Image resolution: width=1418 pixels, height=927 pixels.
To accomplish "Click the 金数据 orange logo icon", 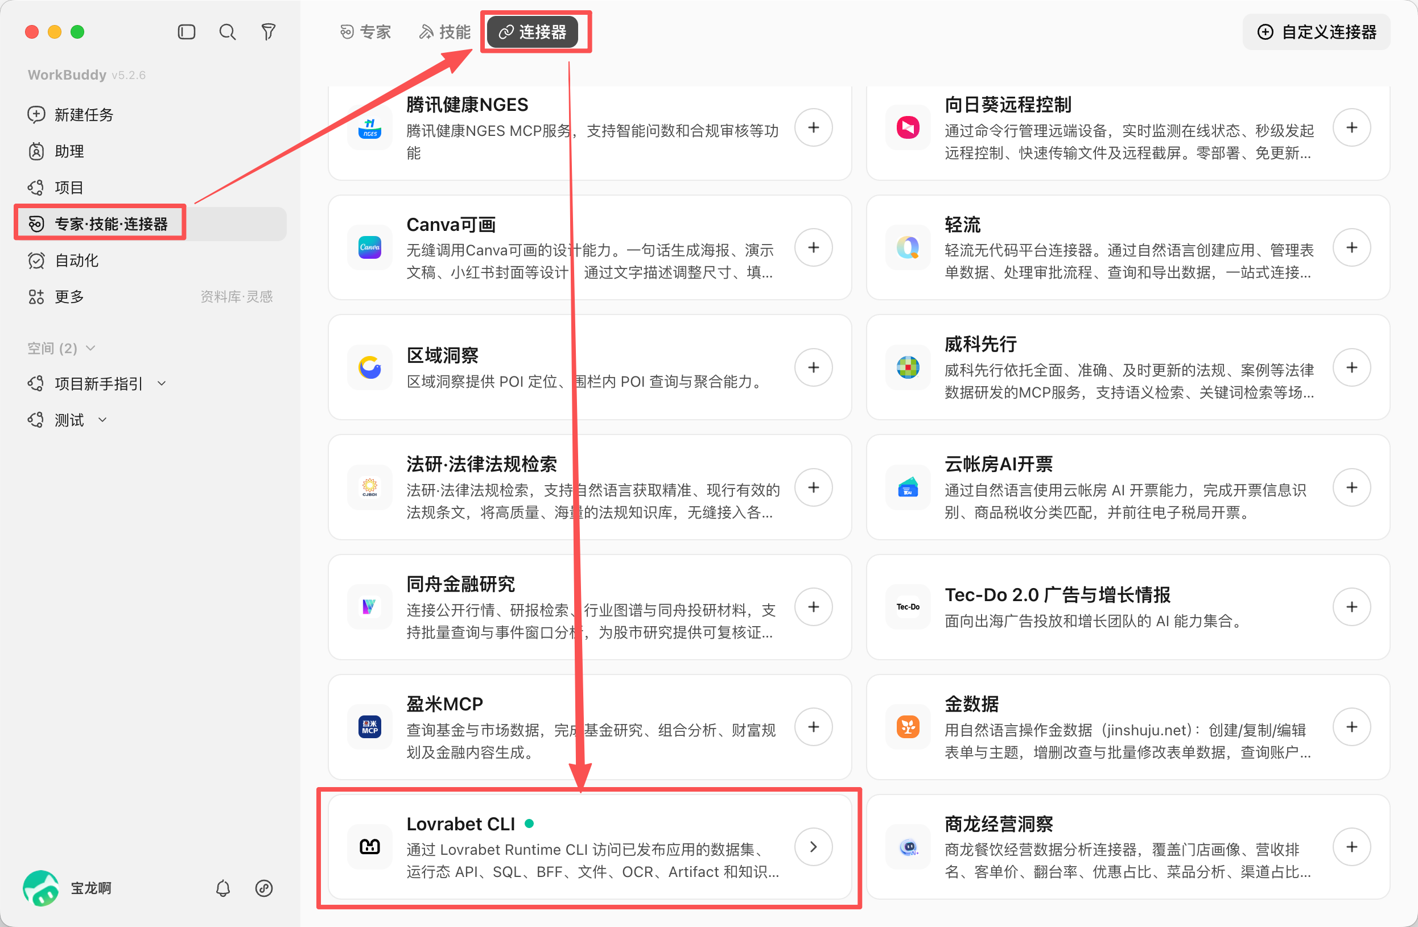I will click(908, 727).
